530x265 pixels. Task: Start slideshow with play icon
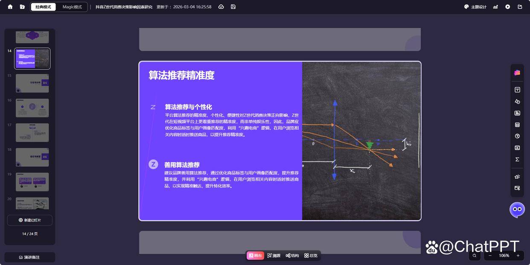[x=508, y=7]
